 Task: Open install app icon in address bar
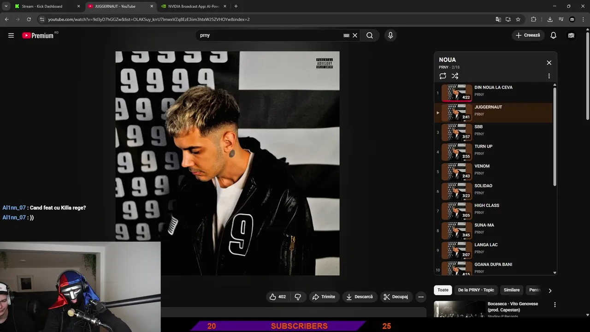pos(508,19)
